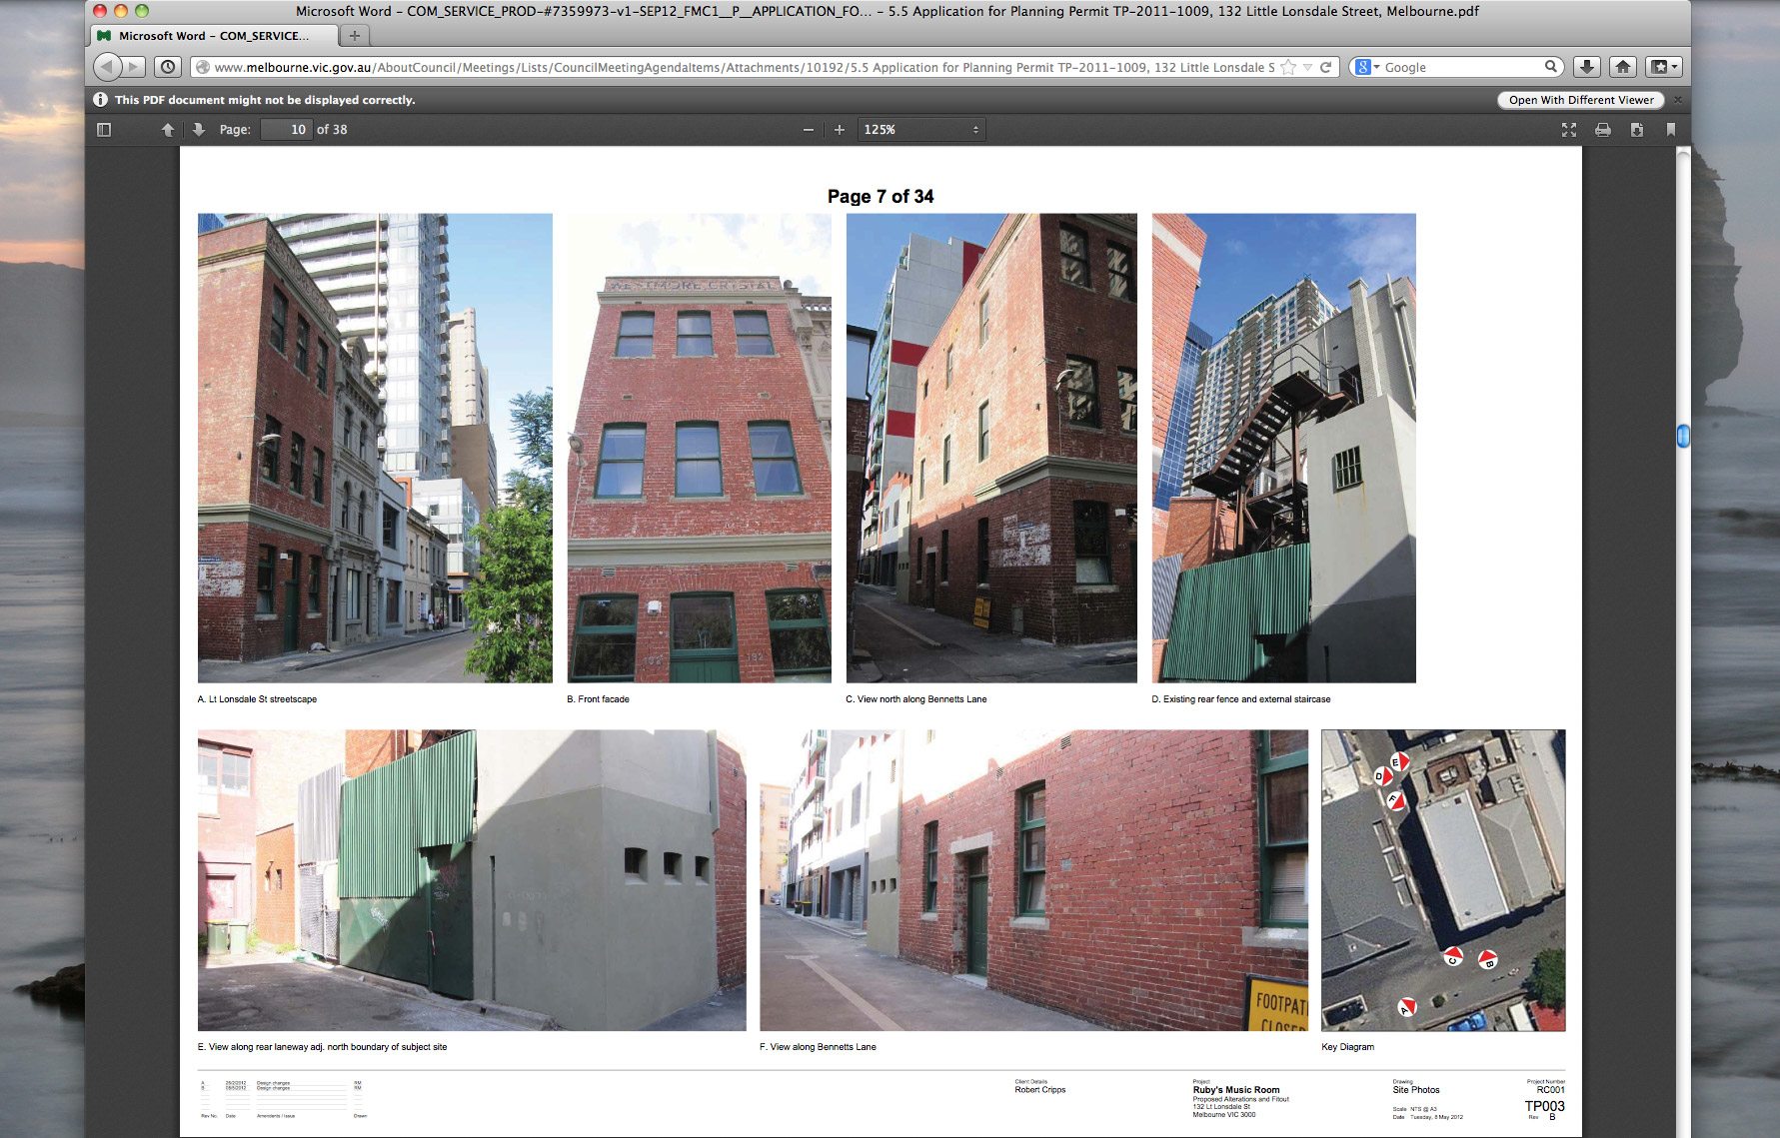
Task: Switch PDF to presentation fullscreen mode
Action: point(1569,130)
